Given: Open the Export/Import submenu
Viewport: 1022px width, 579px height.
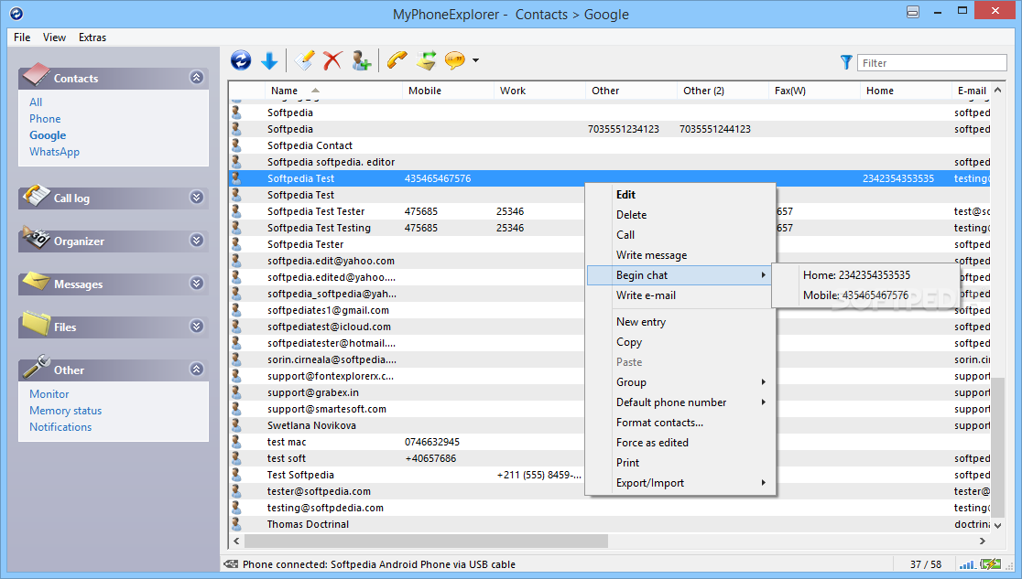Looking at the screenshot, I should [x=681, y=483].
